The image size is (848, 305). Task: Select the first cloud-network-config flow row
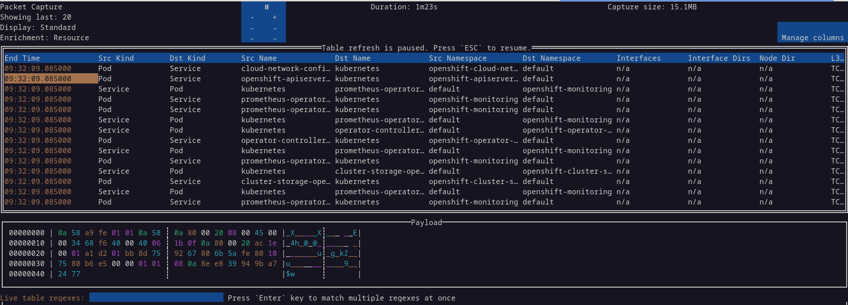pos(285,68)
